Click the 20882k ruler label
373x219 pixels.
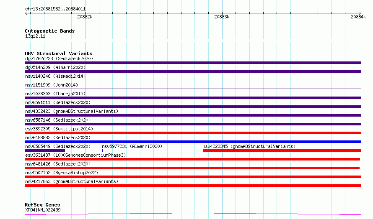click(85, 17)
